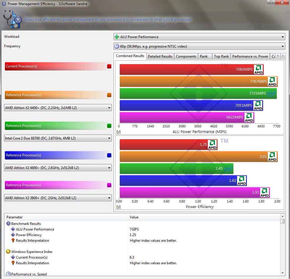Click diamond icon beside Current Processor(s) row
The height and width of the screenshot is (279, 290).
coord(13,257)
